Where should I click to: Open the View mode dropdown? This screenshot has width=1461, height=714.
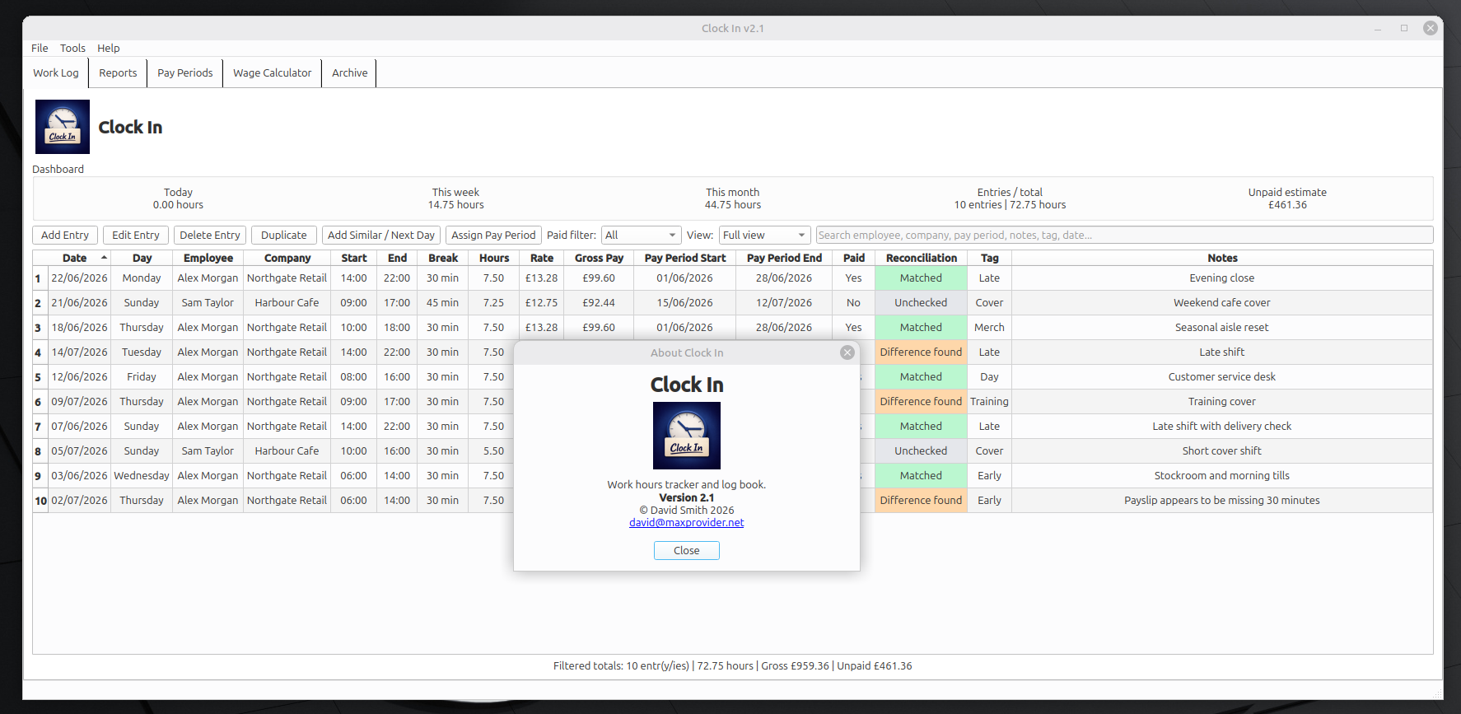click(764, 236)
